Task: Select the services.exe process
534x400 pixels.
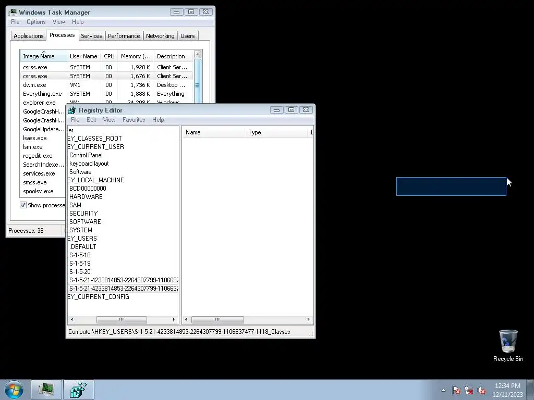Action: click(x=39, y=173)
